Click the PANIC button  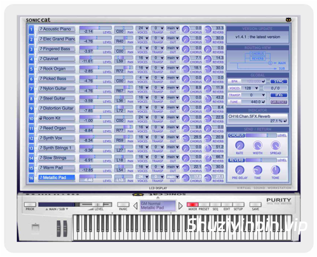point(123,204)
